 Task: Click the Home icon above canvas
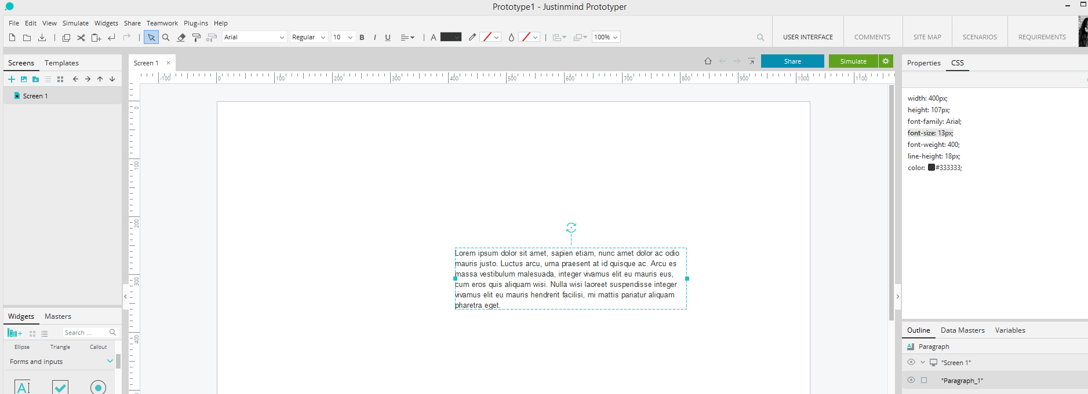(708, 61)
